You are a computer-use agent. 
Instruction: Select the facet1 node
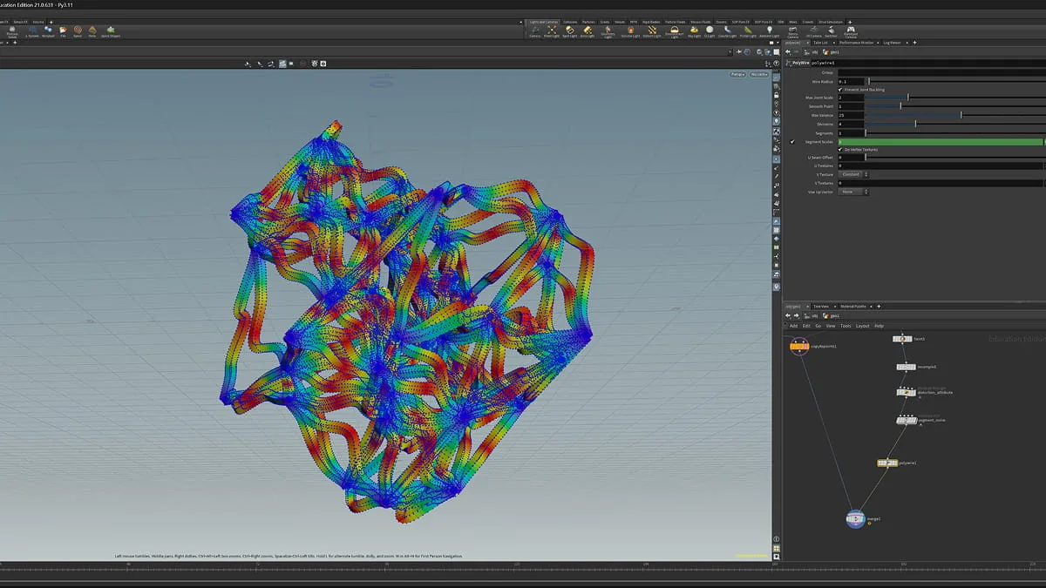(902, 339)
